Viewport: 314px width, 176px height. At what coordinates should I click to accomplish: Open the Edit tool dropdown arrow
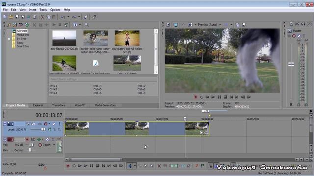point(135,166)
